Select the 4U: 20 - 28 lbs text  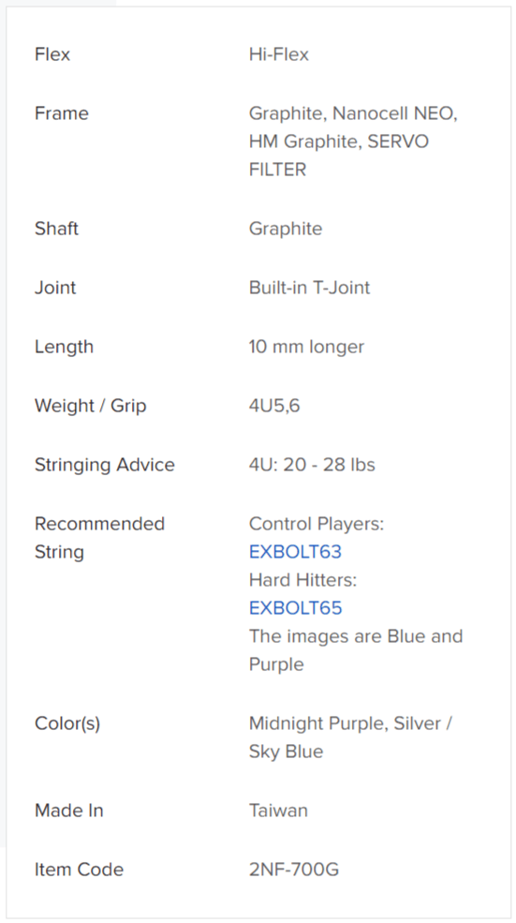(312, 465)
